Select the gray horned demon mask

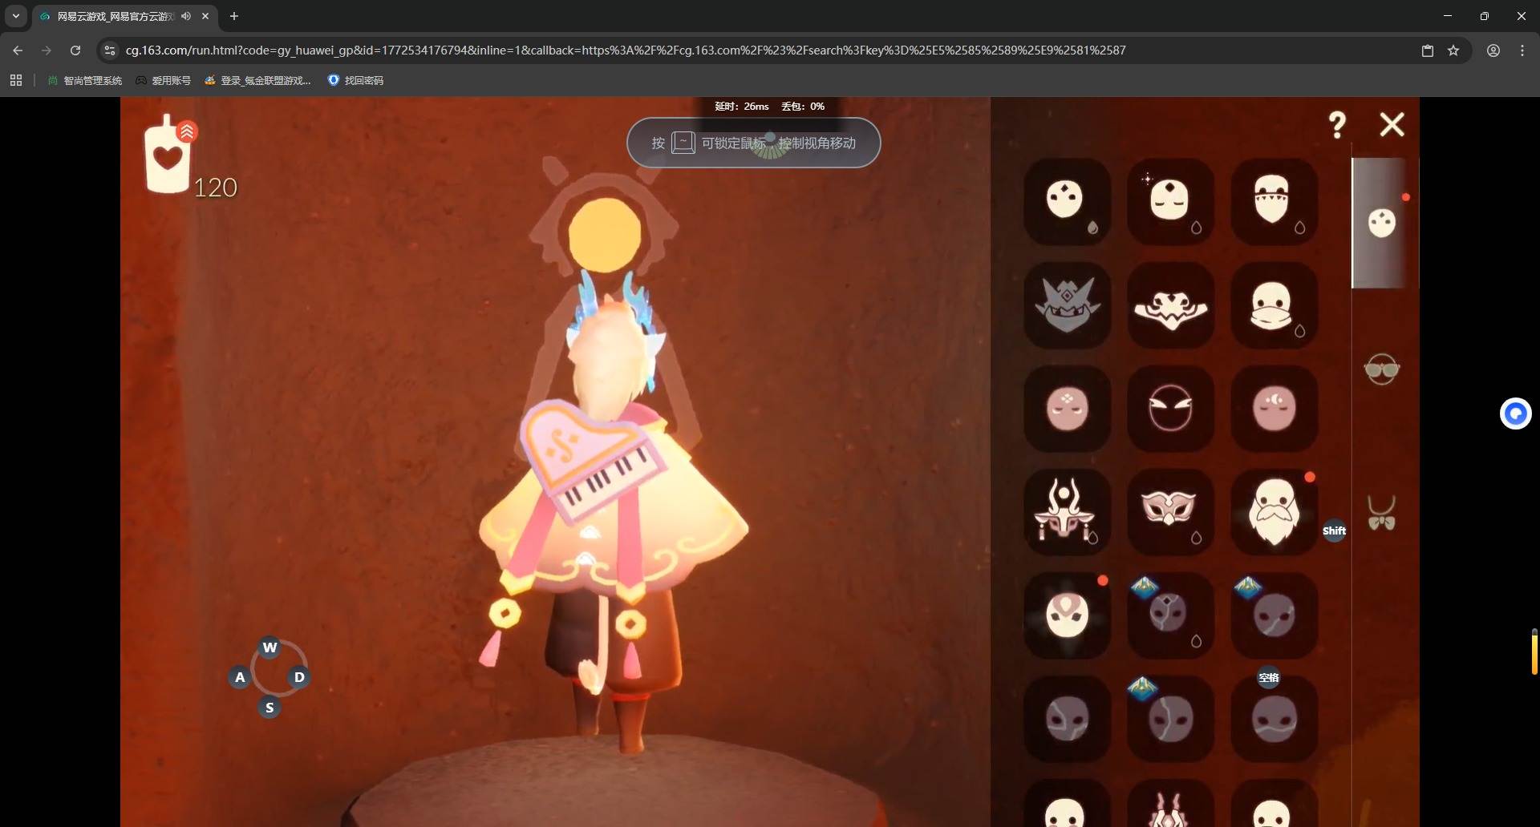pos(1068,305)
